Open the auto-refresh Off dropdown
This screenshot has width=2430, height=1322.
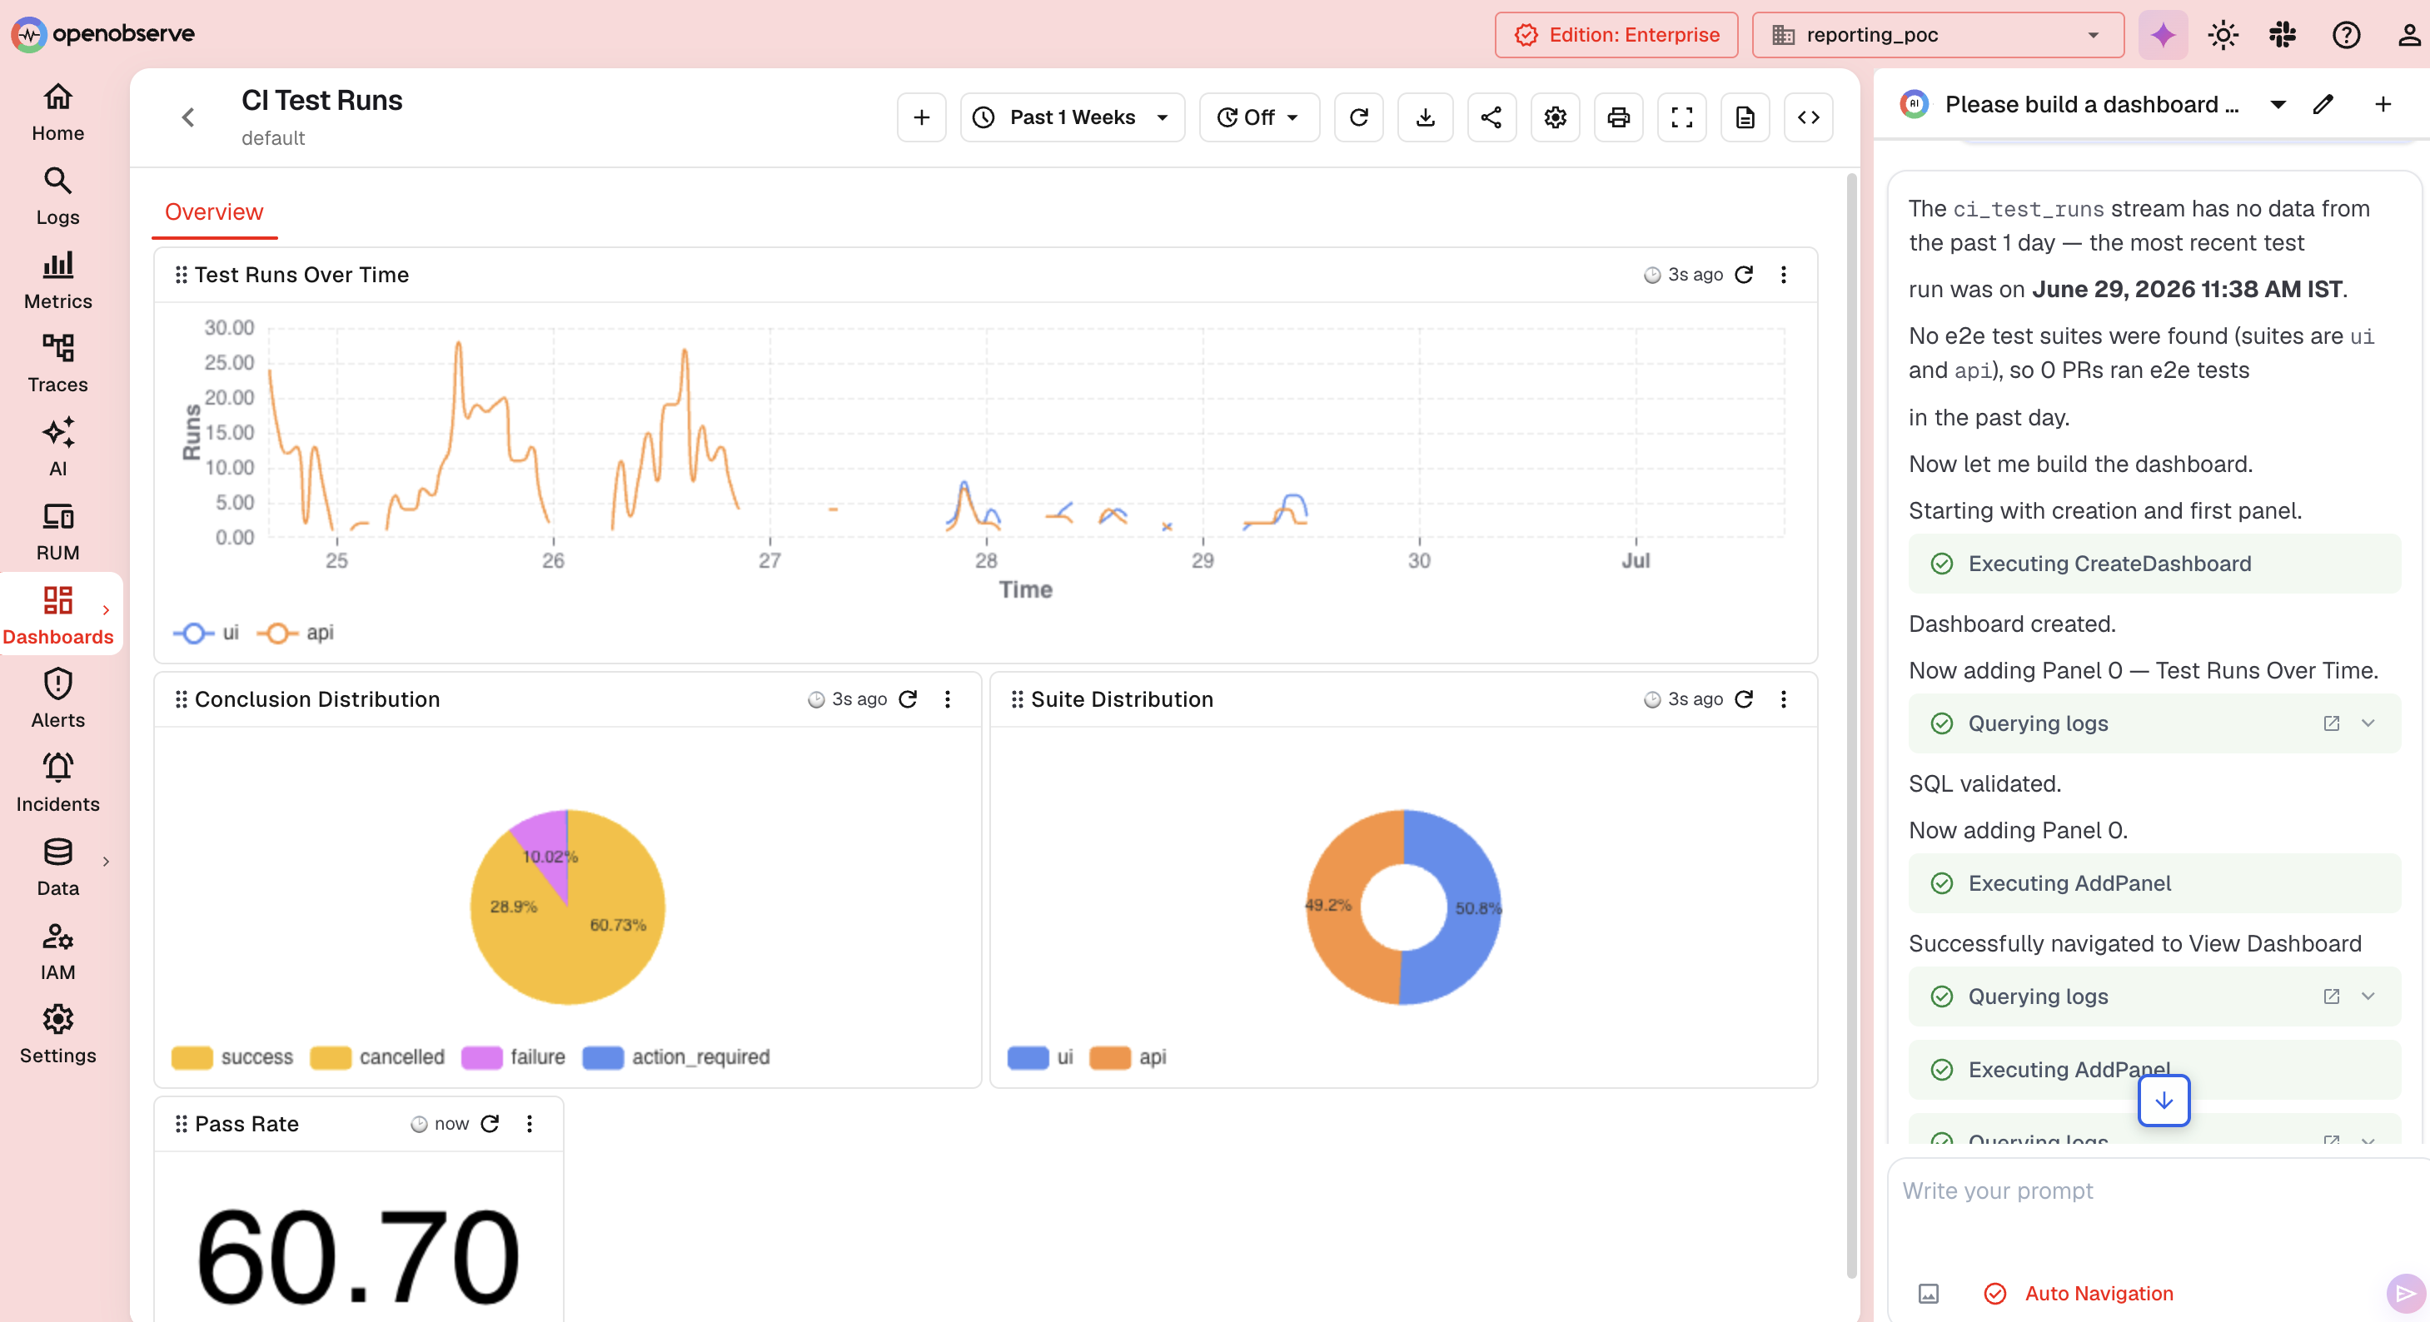pyautogui.click(x=1258, y=117)
